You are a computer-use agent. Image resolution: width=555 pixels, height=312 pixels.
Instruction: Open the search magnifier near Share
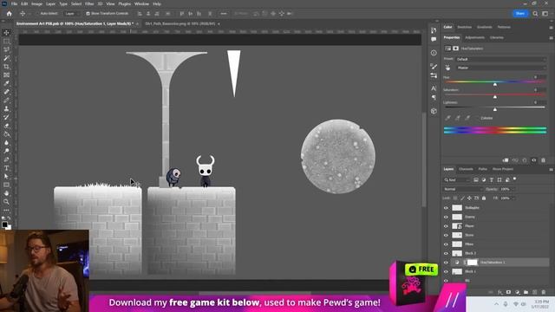[535, 14]
